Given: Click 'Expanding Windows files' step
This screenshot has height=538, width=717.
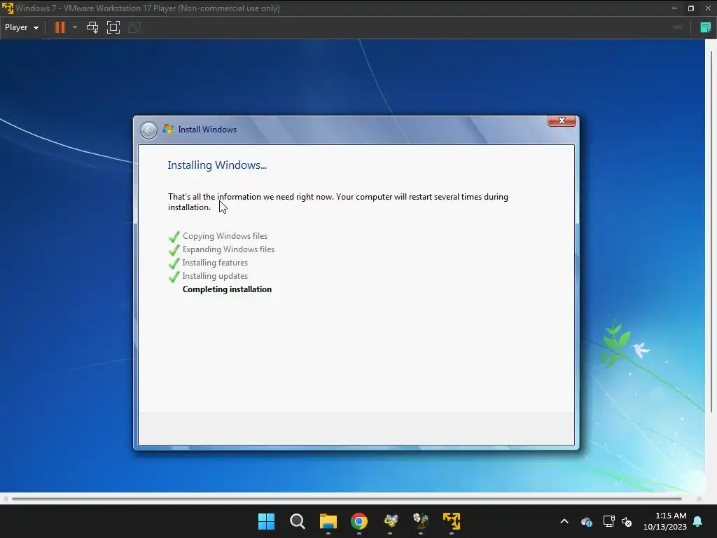Looking at the screenshot, I should [x=229, y=249].
